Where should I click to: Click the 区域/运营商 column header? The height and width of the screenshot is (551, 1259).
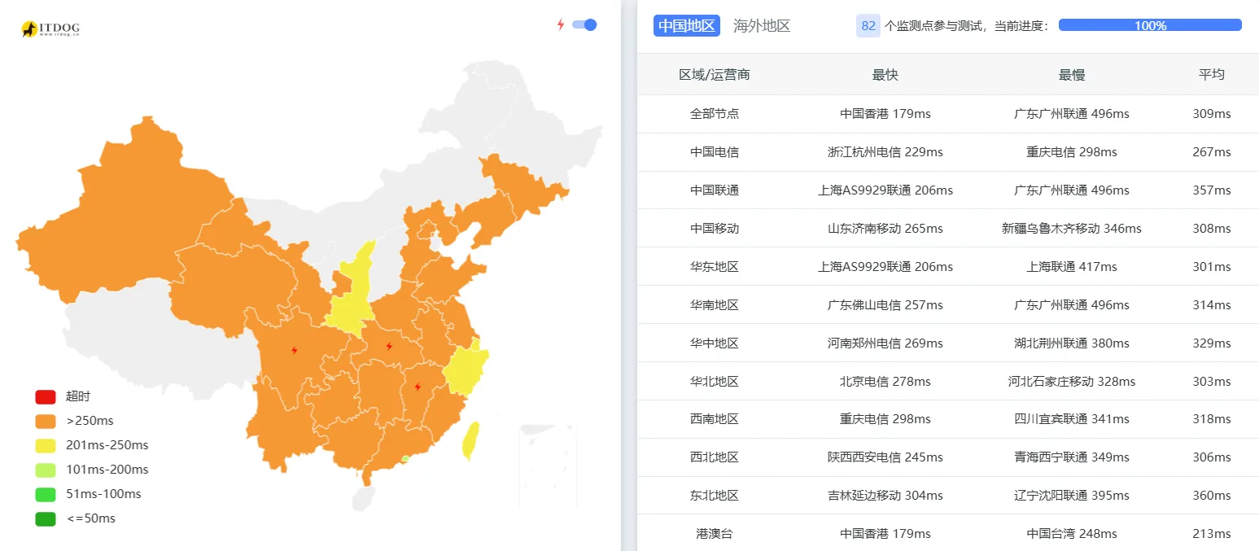click(715, 75)
